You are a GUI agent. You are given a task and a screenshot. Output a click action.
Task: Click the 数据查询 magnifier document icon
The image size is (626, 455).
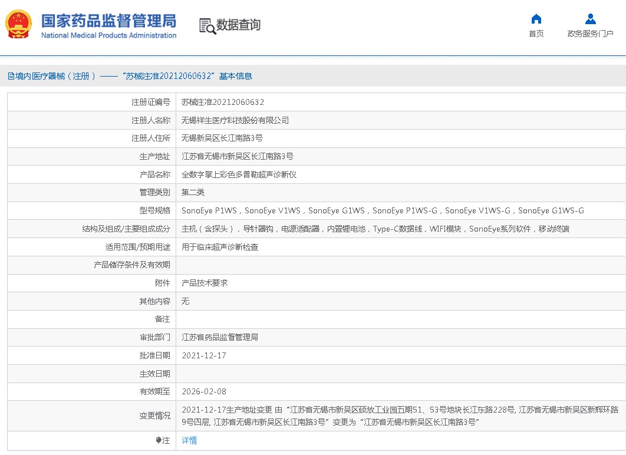pyautogui.click(x=207, y=26)
